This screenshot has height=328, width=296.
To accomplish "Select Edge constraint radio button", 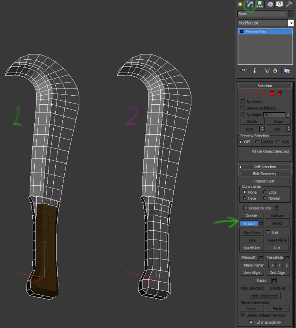I will pyautogui.click(x=265, y=192).
